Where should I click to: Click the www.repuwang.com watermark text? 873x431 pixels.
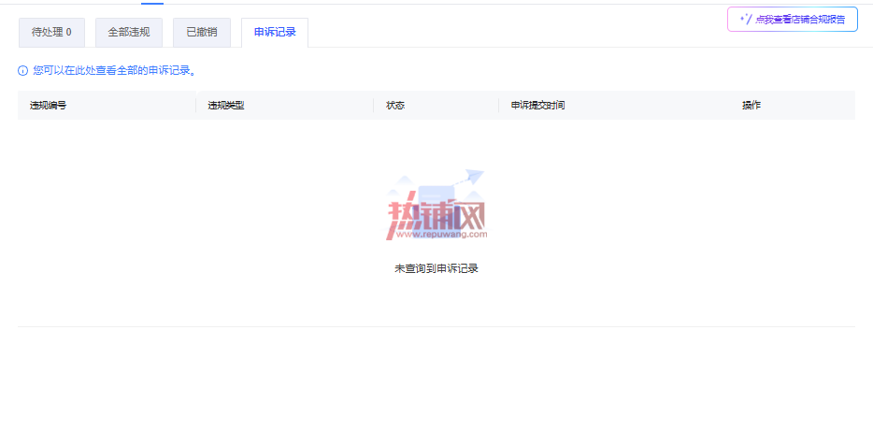click(441, 235)
